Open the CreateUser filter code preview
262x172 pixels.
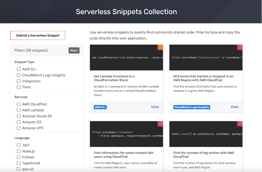coord(126,134)
